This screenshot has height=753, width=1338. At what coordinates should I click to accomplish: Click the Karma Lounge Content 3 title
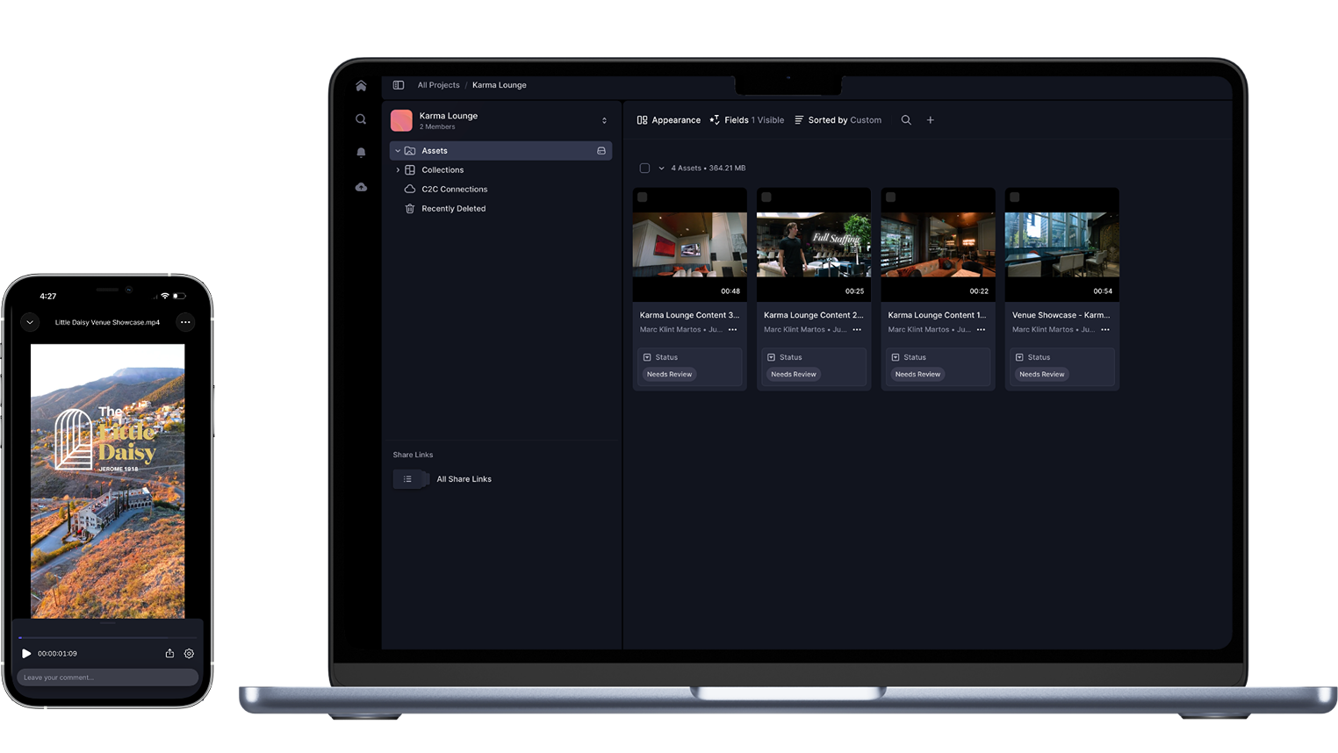689,315
